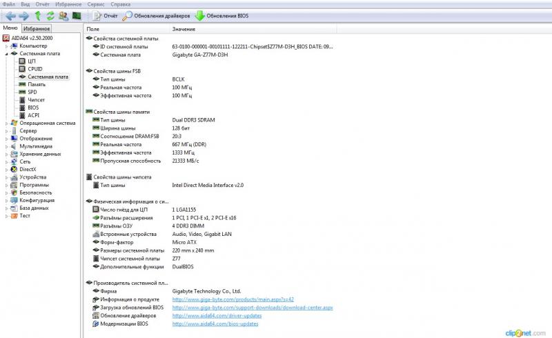
Task: Open the green monitor toolbar icon
Action: click(x=77, y=16)
